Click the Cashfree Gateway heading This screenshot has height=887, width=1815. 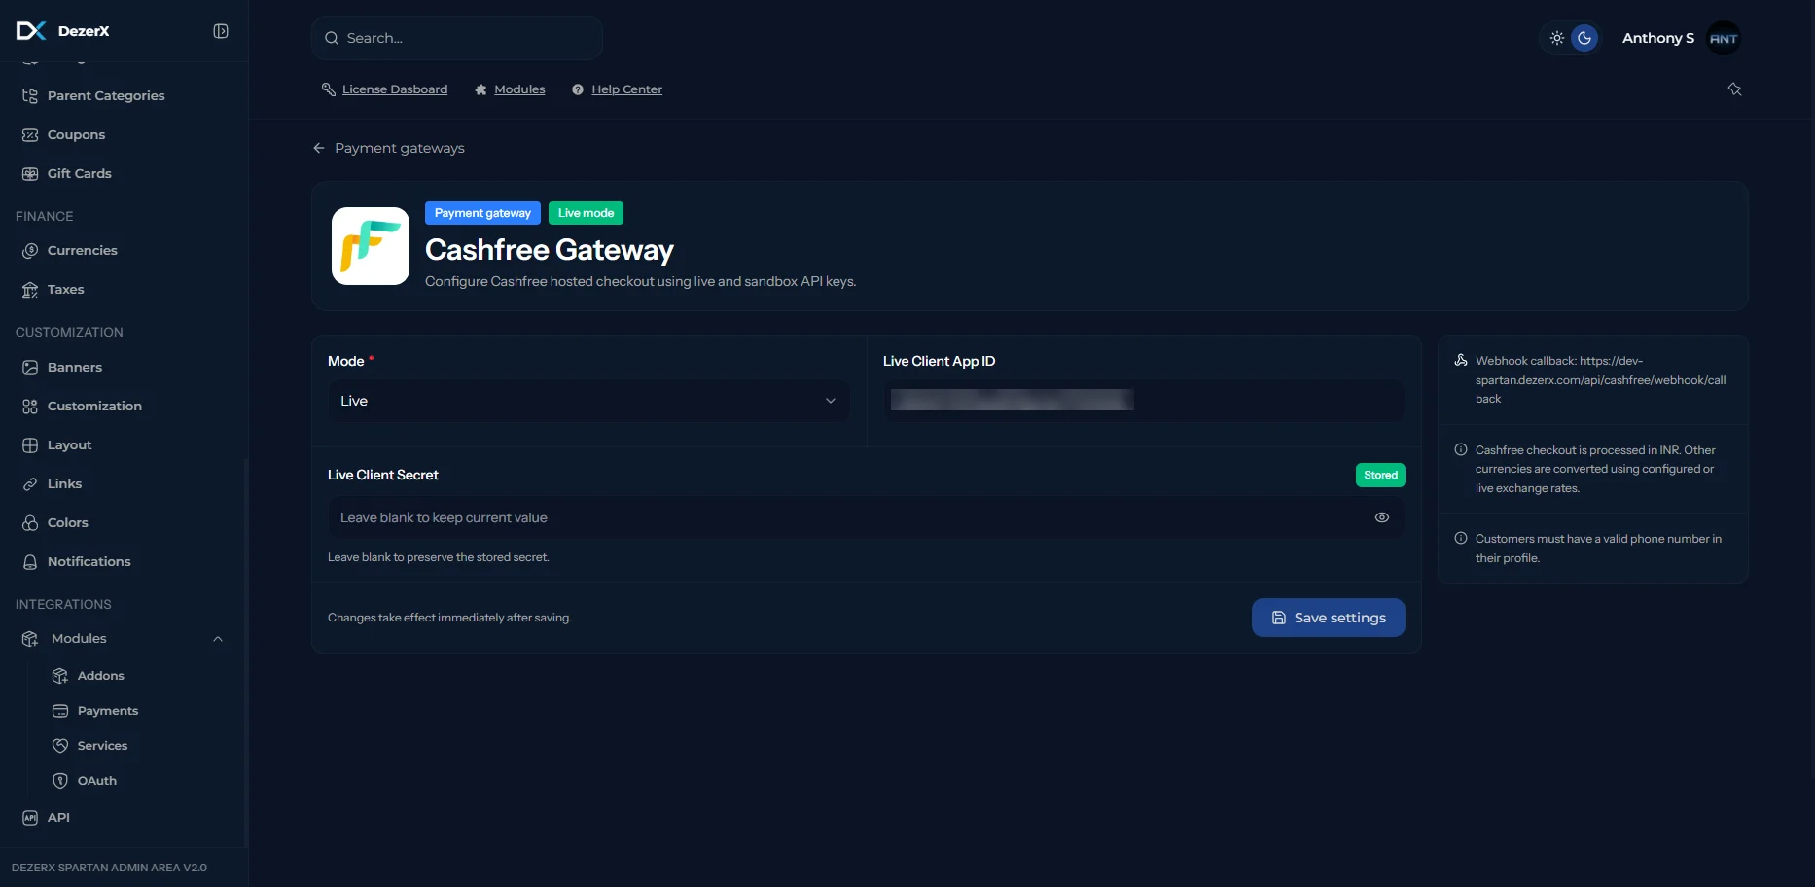click(550, 250)
